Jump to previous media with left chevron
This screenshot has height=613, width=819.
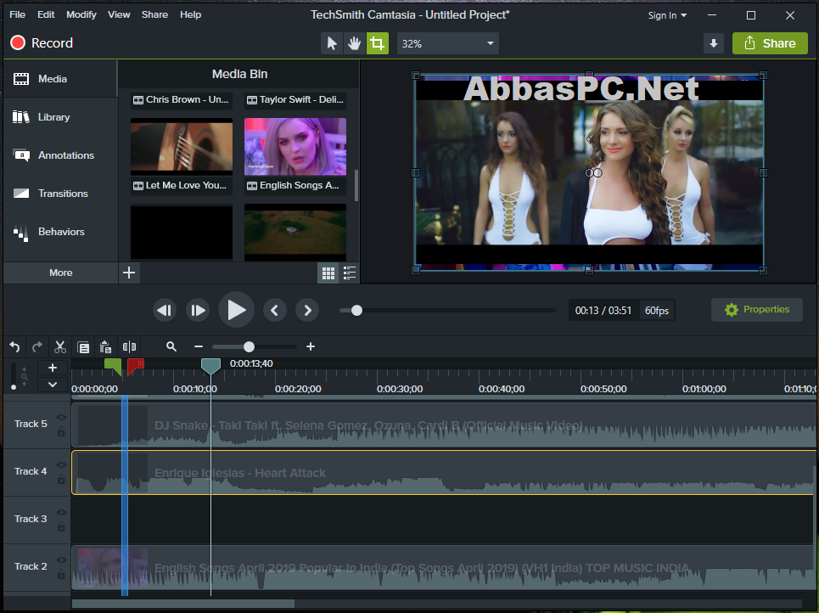tap(275, 311)
